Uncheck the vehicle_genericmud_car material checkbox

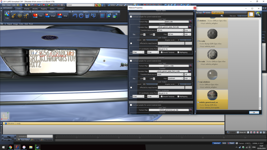tap(198, 102)
